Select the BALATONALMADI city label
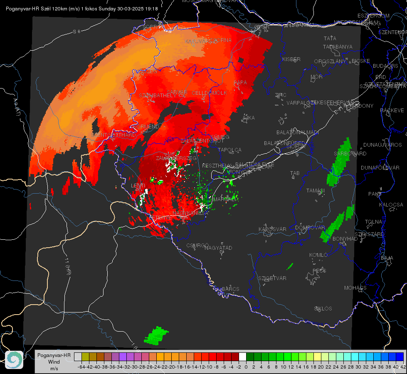407x374 pixels. coord(297,132)
